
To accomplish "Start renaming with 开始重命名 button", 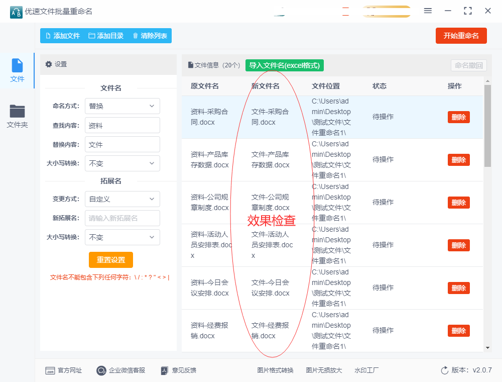I will [x=461, y=36].
